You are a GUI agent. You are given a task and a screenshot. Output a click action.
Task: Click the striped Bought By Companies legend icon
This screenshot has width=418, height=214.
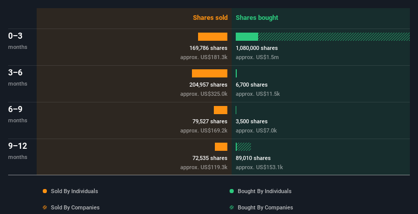pos(232,207)
